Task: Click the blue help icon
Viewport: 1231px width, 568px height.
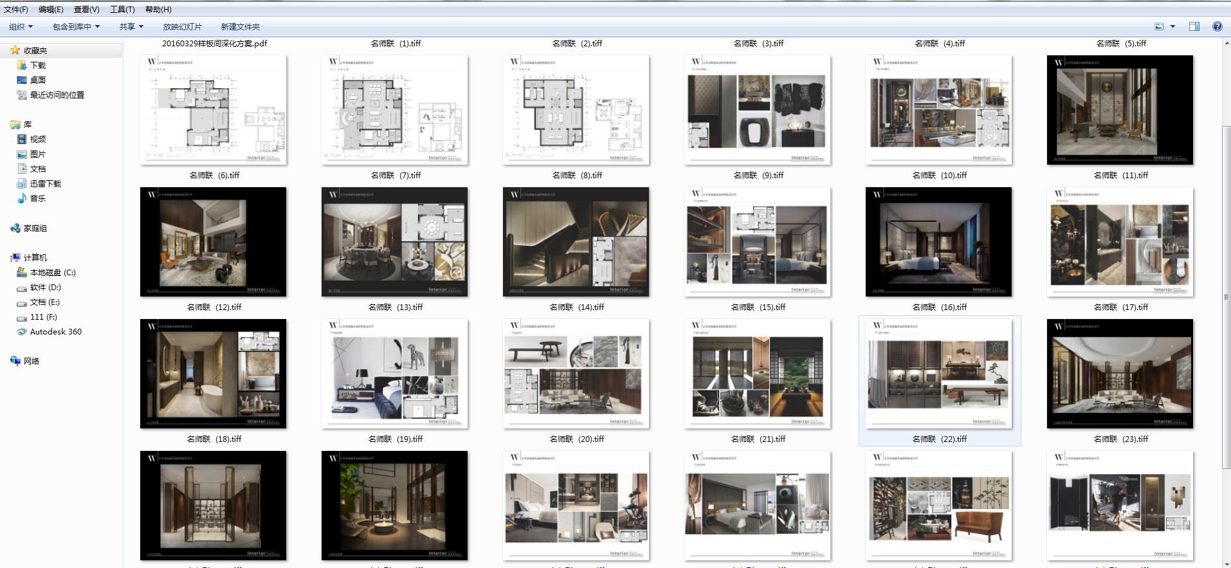Action: [1217, 26]
